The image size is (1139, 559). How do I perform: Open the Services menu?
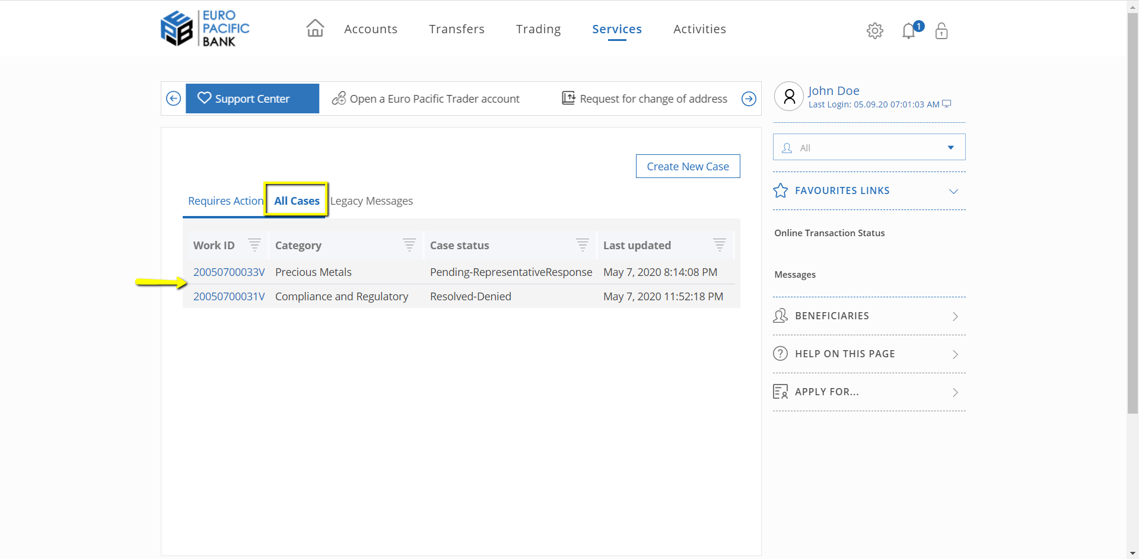(x=617, y=29)
